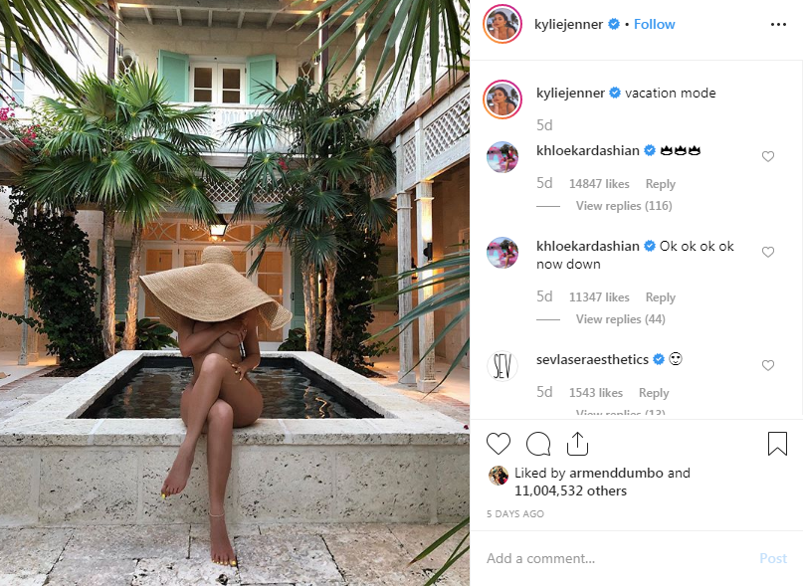Open the sevlaseraesthetics SEV avatar
Screen dimensions: 803x586
(x=502, y=366)
